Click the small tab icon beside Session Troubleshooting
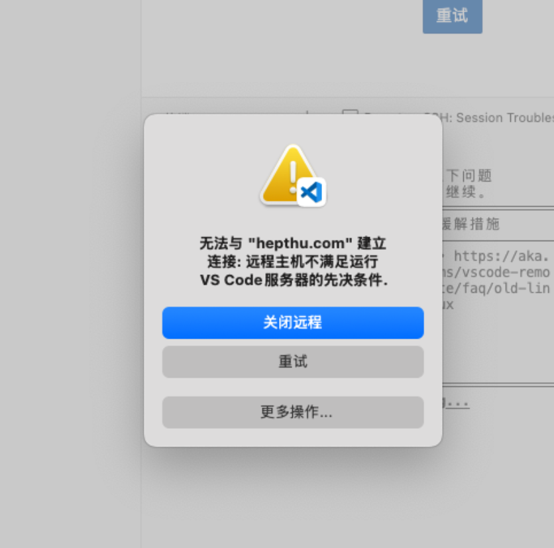Image resolution: width=554 pixels, height=548 pixels. tap(350, 112)
